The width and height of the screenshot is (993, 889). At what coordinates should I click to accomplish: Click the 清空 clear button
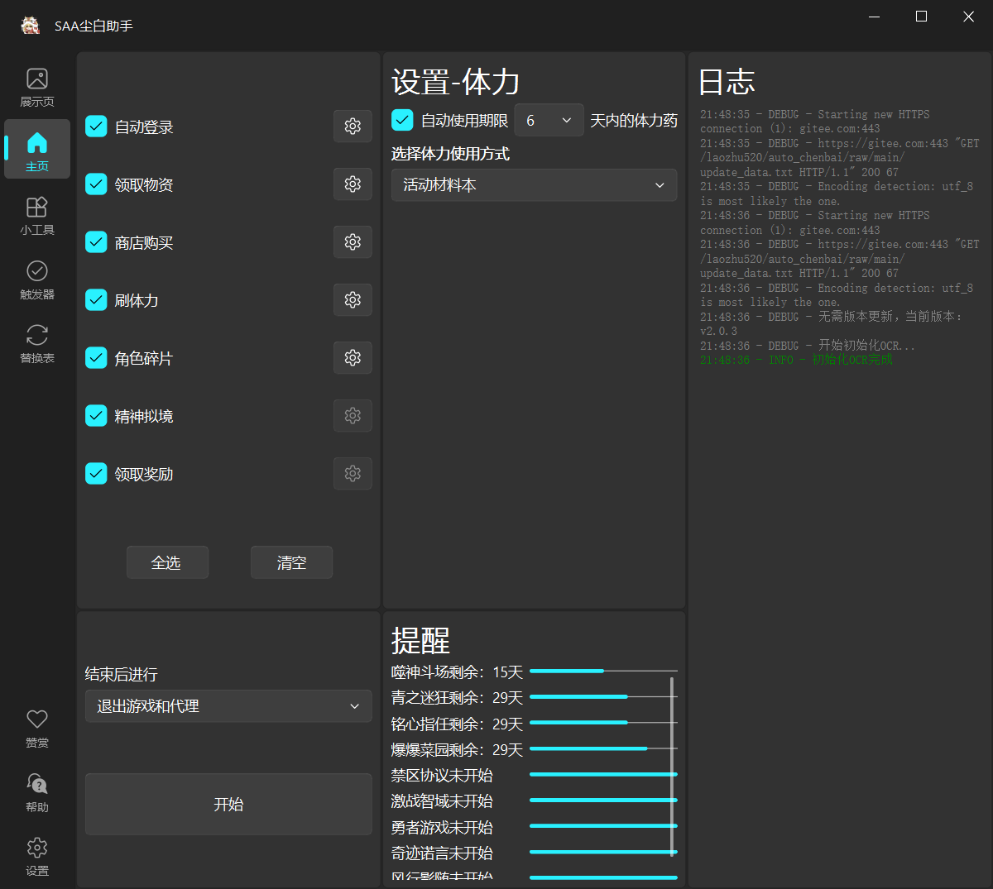click(x=291, y=562)
